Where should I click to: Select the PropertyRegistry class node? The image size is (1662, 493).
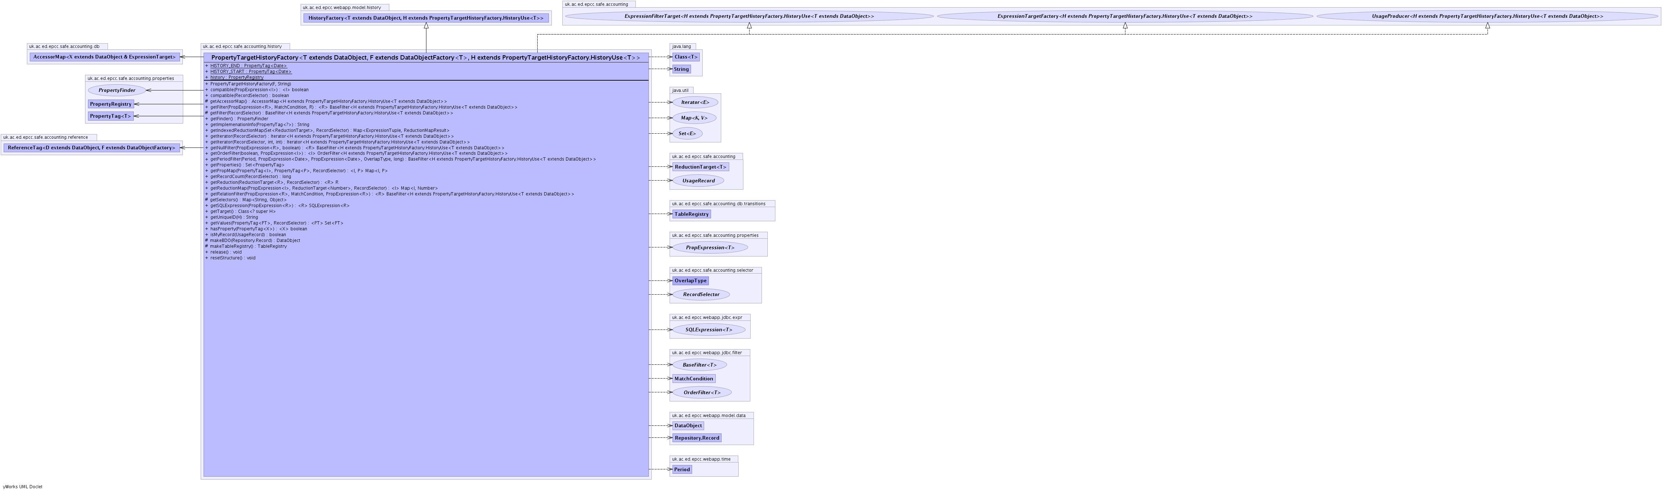click(110, 104)
